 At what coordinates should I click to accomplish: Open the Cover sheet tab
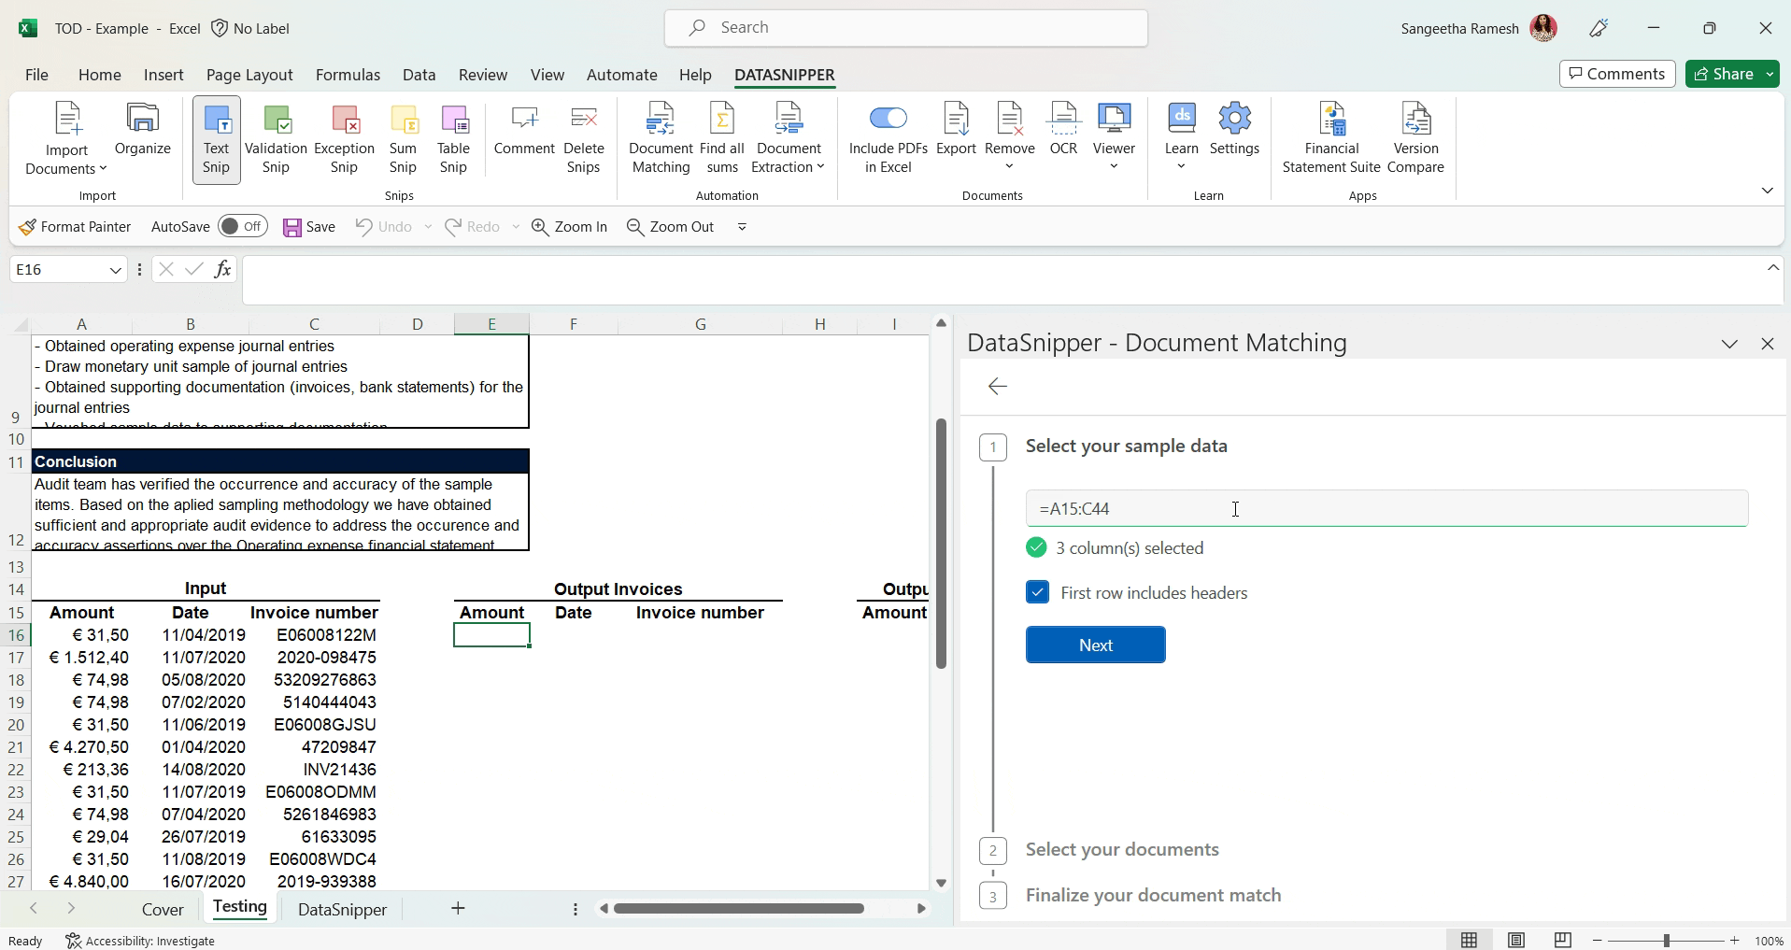click(x=163, y=908)
